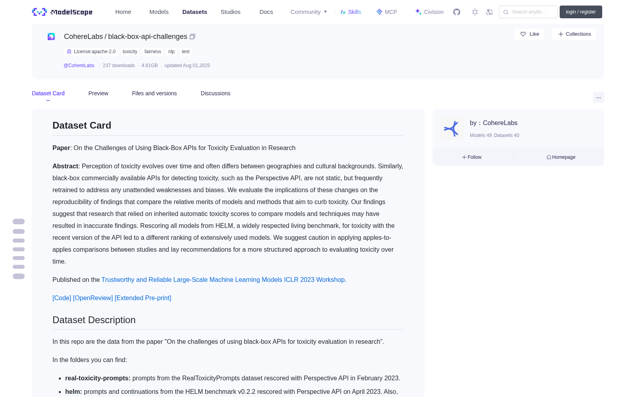Jump using first outline marker on left
Viewport: 636px width, 397px height.
click(x=19, y=222)
